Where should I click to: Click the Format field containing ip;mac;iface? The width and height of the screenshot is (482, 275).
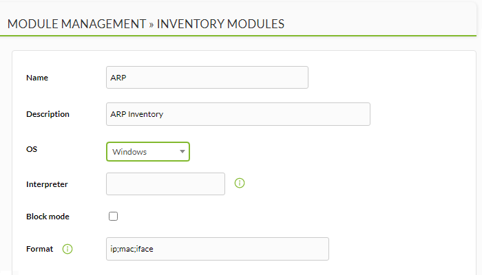218,249
